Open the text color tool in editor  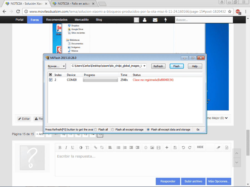[x=81, y=148]
